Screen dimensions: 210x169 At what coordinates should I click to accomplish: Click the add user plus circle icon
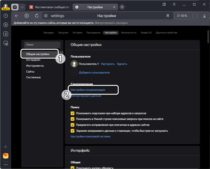pos(74,73)
